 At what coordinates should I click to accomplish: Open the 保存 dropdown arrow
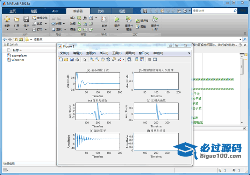(x=26, y=29)
